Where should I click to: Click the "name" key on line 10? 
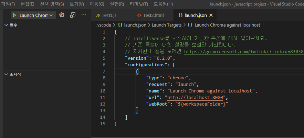pos(154,91)
